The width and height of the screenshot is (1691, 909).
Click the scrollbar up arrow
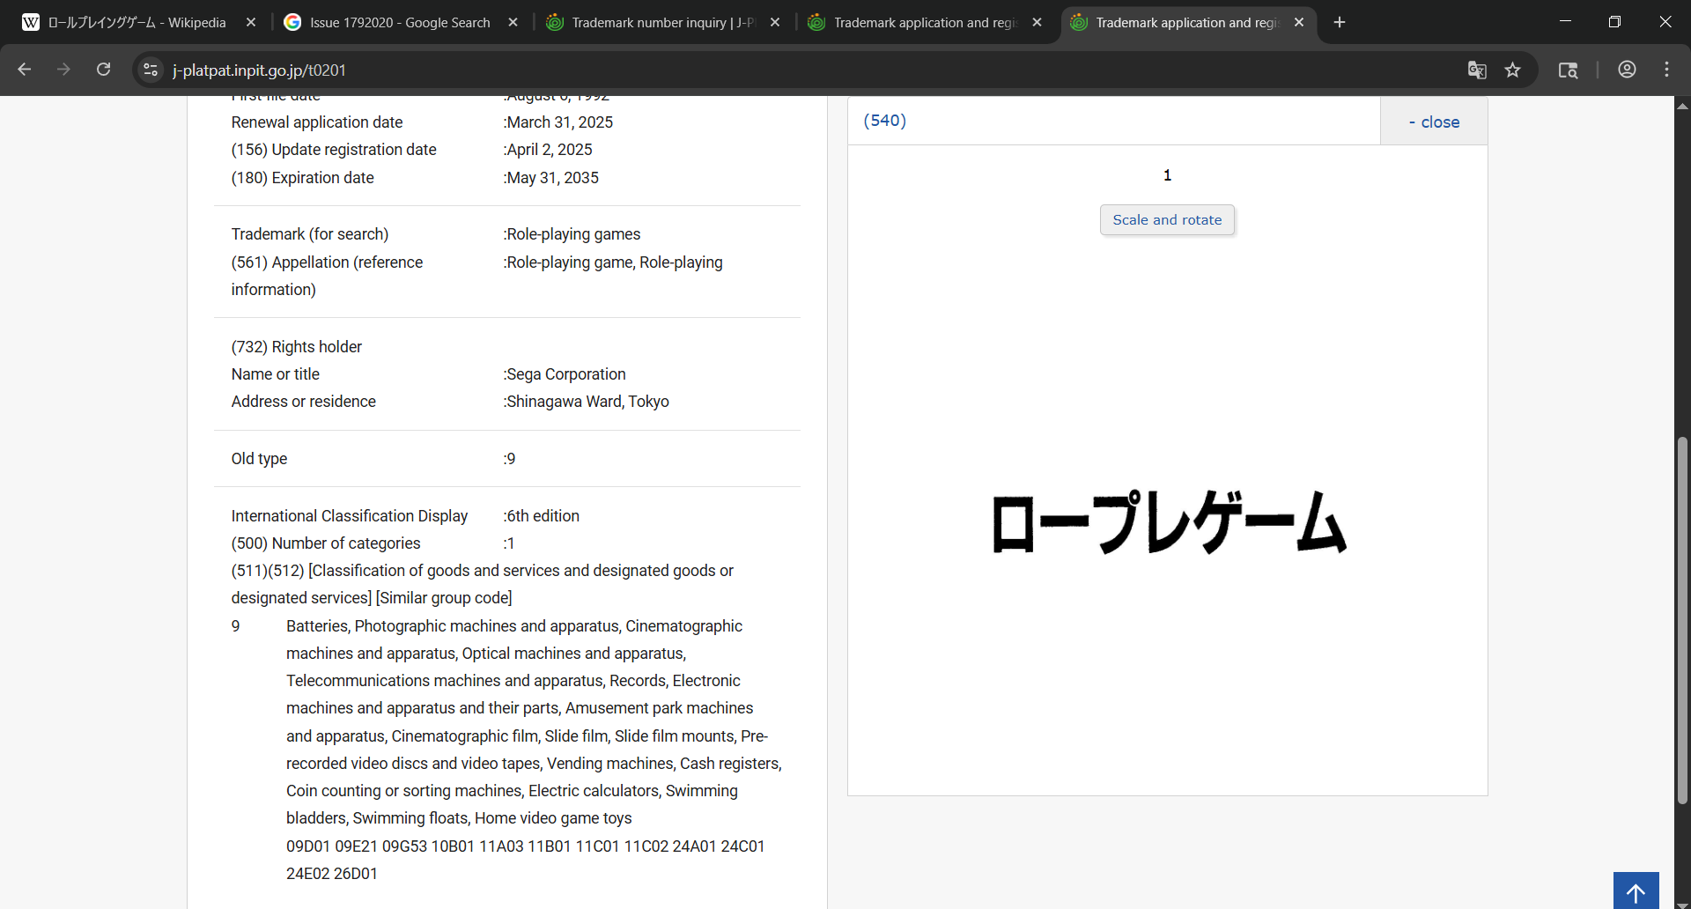1682,106
